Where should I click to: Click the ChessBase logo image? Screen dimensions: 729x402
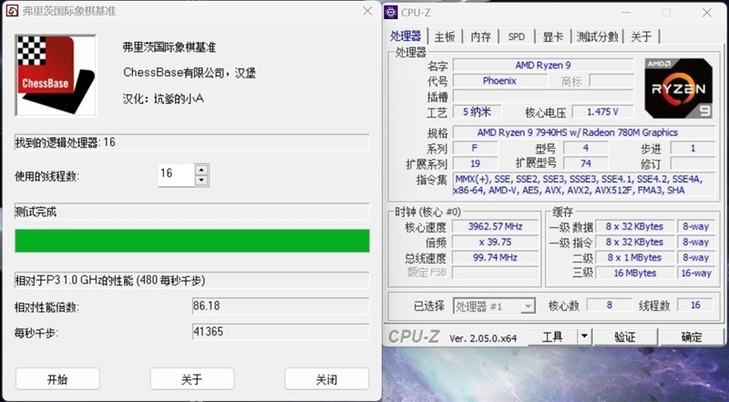coord(56,76)
